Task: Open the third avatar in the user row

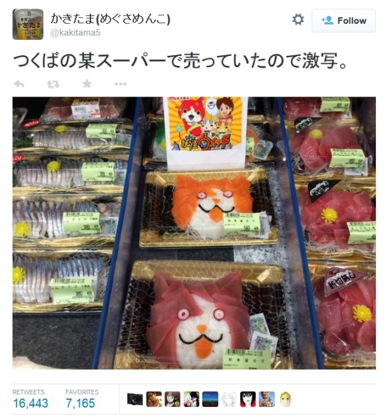Action: pos(172,399)
